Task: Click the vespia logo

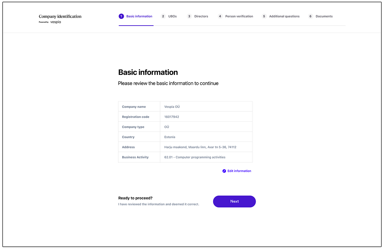Action: 55,22
